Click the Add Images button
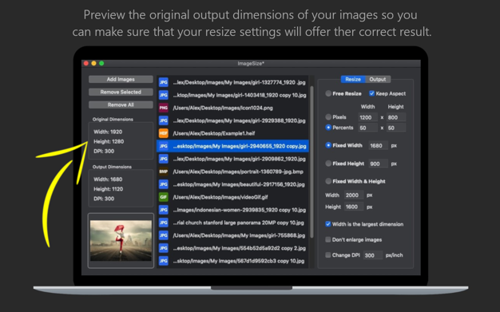Screen dimensions: 500x312 121,79
